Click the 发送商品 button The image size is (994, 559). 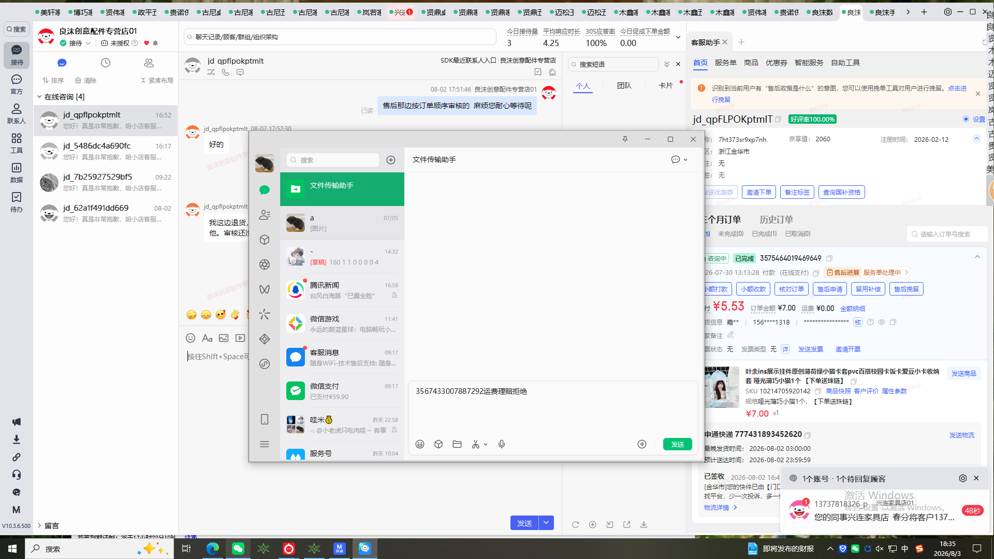point(963,373)
